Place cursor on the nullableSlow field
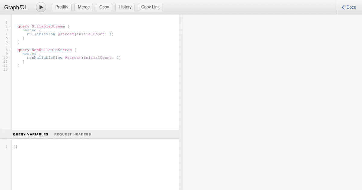The image size is (362, 190). [41, 34]
